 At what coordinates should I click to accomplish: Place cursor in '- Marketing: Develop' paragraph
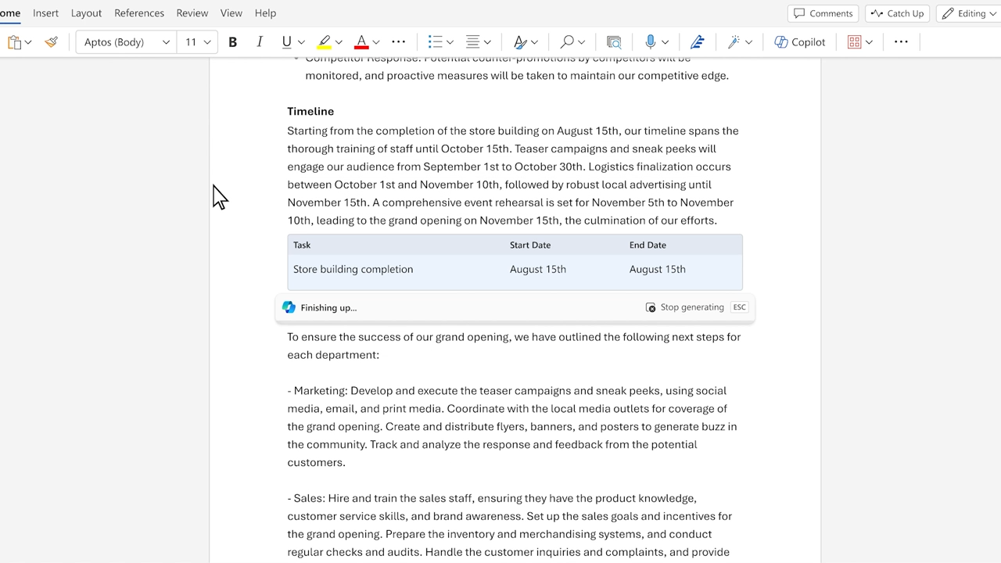tap(512, 426)
